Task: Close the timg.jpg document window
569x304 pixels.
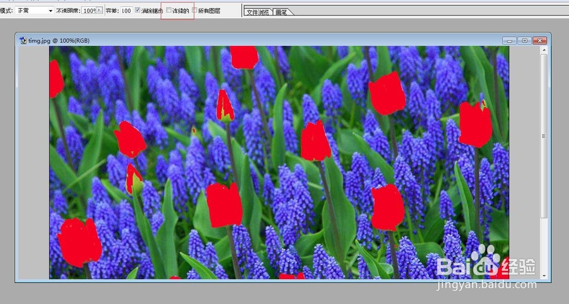Action: pyautogui.click(x=539, y=40)
